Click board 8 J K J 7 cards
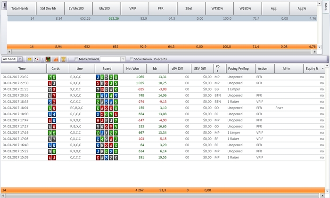The image size is (330, 198). click(x=107, y=120)
